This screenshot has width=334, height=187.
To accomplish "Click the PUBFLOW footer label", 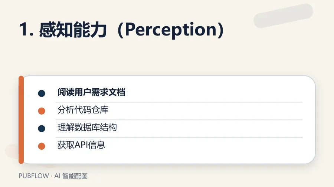I will tap(34, 176).
